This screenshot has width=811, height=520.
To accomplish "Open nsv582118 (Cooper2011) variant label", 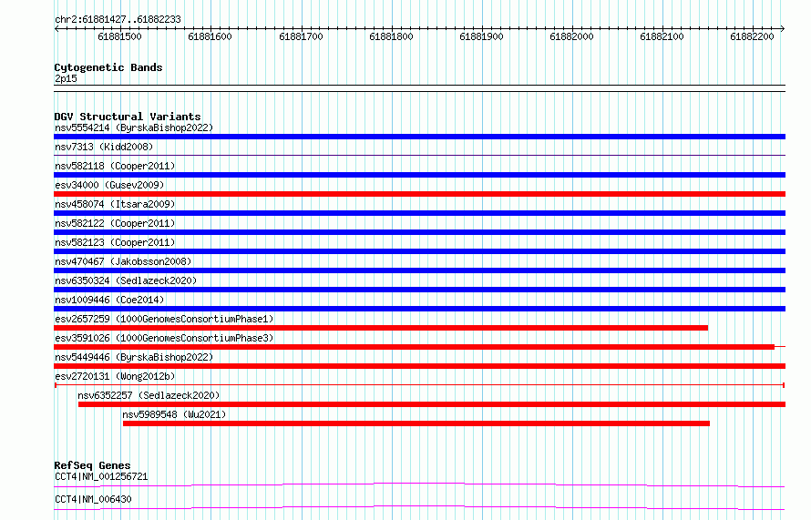I will (x=115, y=166).
